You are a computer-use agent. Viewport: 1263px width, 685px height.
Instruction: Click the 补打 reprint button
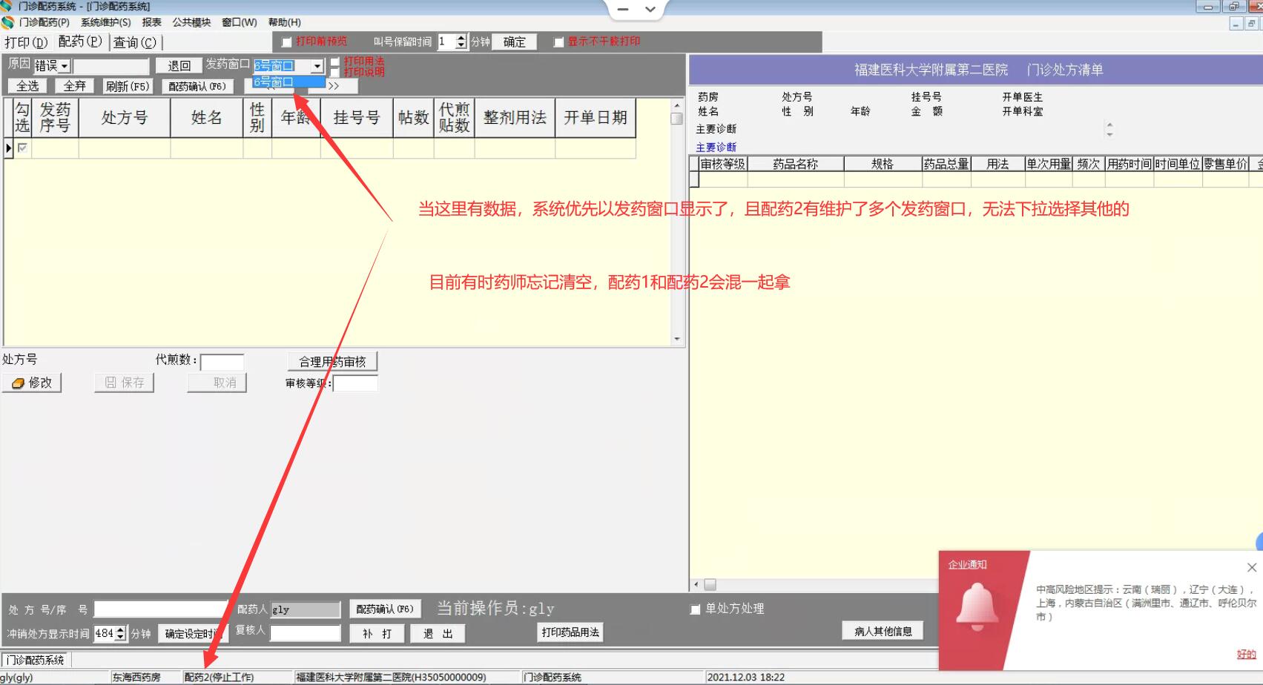pyautogui.click(x=377, y=634)
